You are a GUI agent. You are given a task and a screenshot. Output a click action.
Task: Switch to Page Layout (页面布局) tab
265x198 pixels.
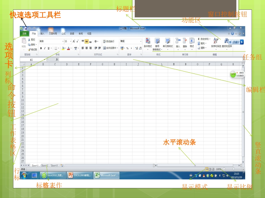(x=53, y=34)
